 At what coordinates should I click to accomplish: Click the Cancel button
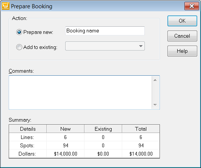click(x=182, y=36)
